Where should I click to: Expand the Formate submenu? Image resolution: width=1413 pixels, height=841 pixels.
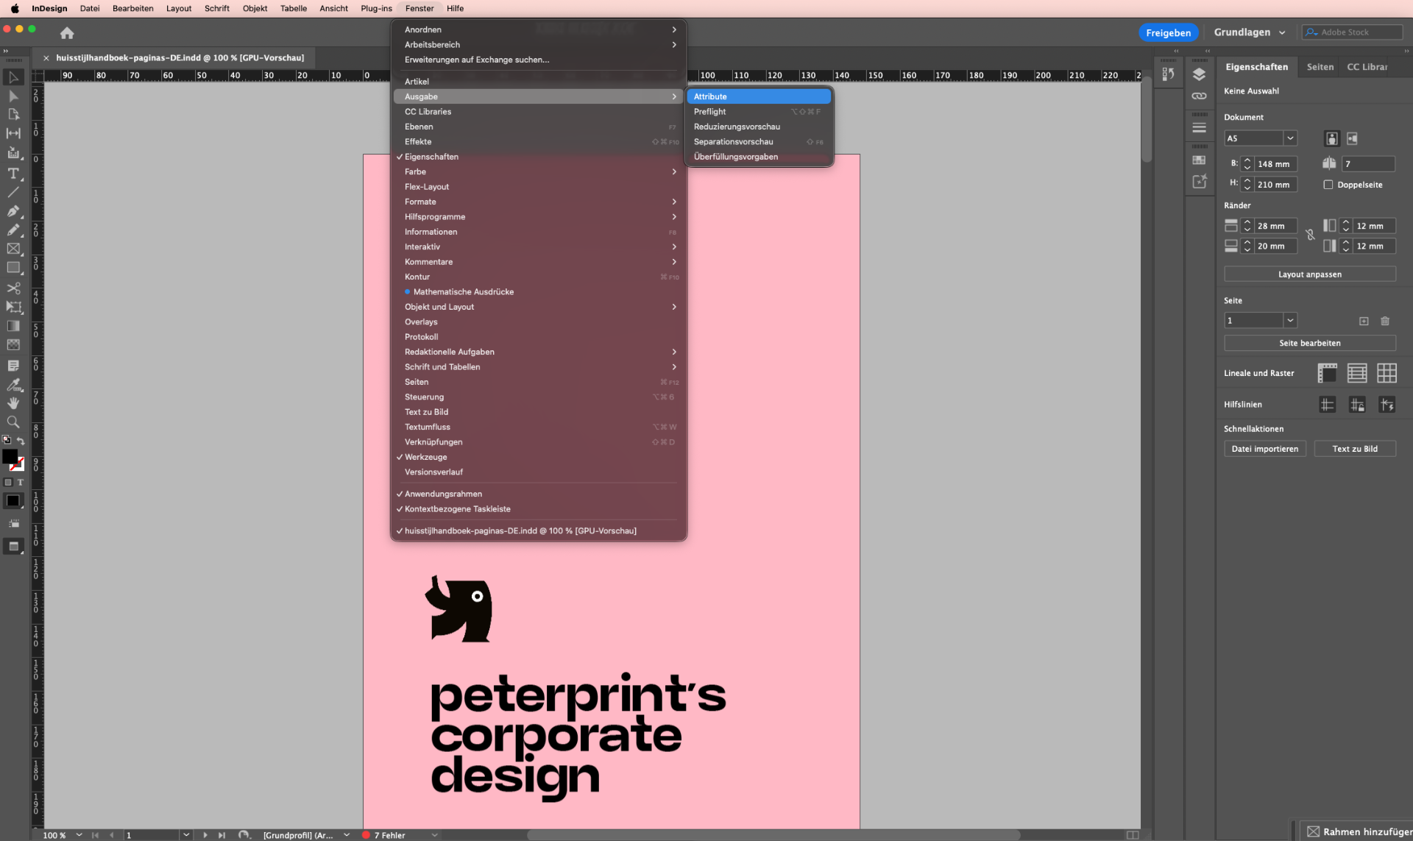pos(539,202)
